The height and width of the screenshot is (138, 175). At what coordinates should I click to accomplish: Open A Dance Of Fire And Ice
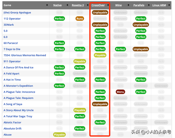point(18,67)
